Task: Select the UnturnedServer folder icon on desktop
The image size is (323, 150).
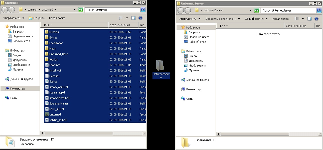Action: [161, 69]
